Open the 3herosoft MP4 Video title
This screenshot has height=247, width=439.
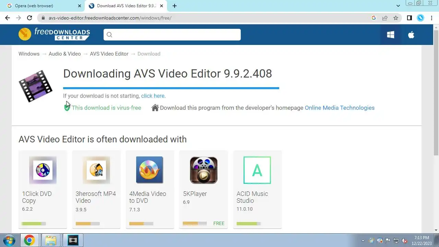(x=96, y=197)
